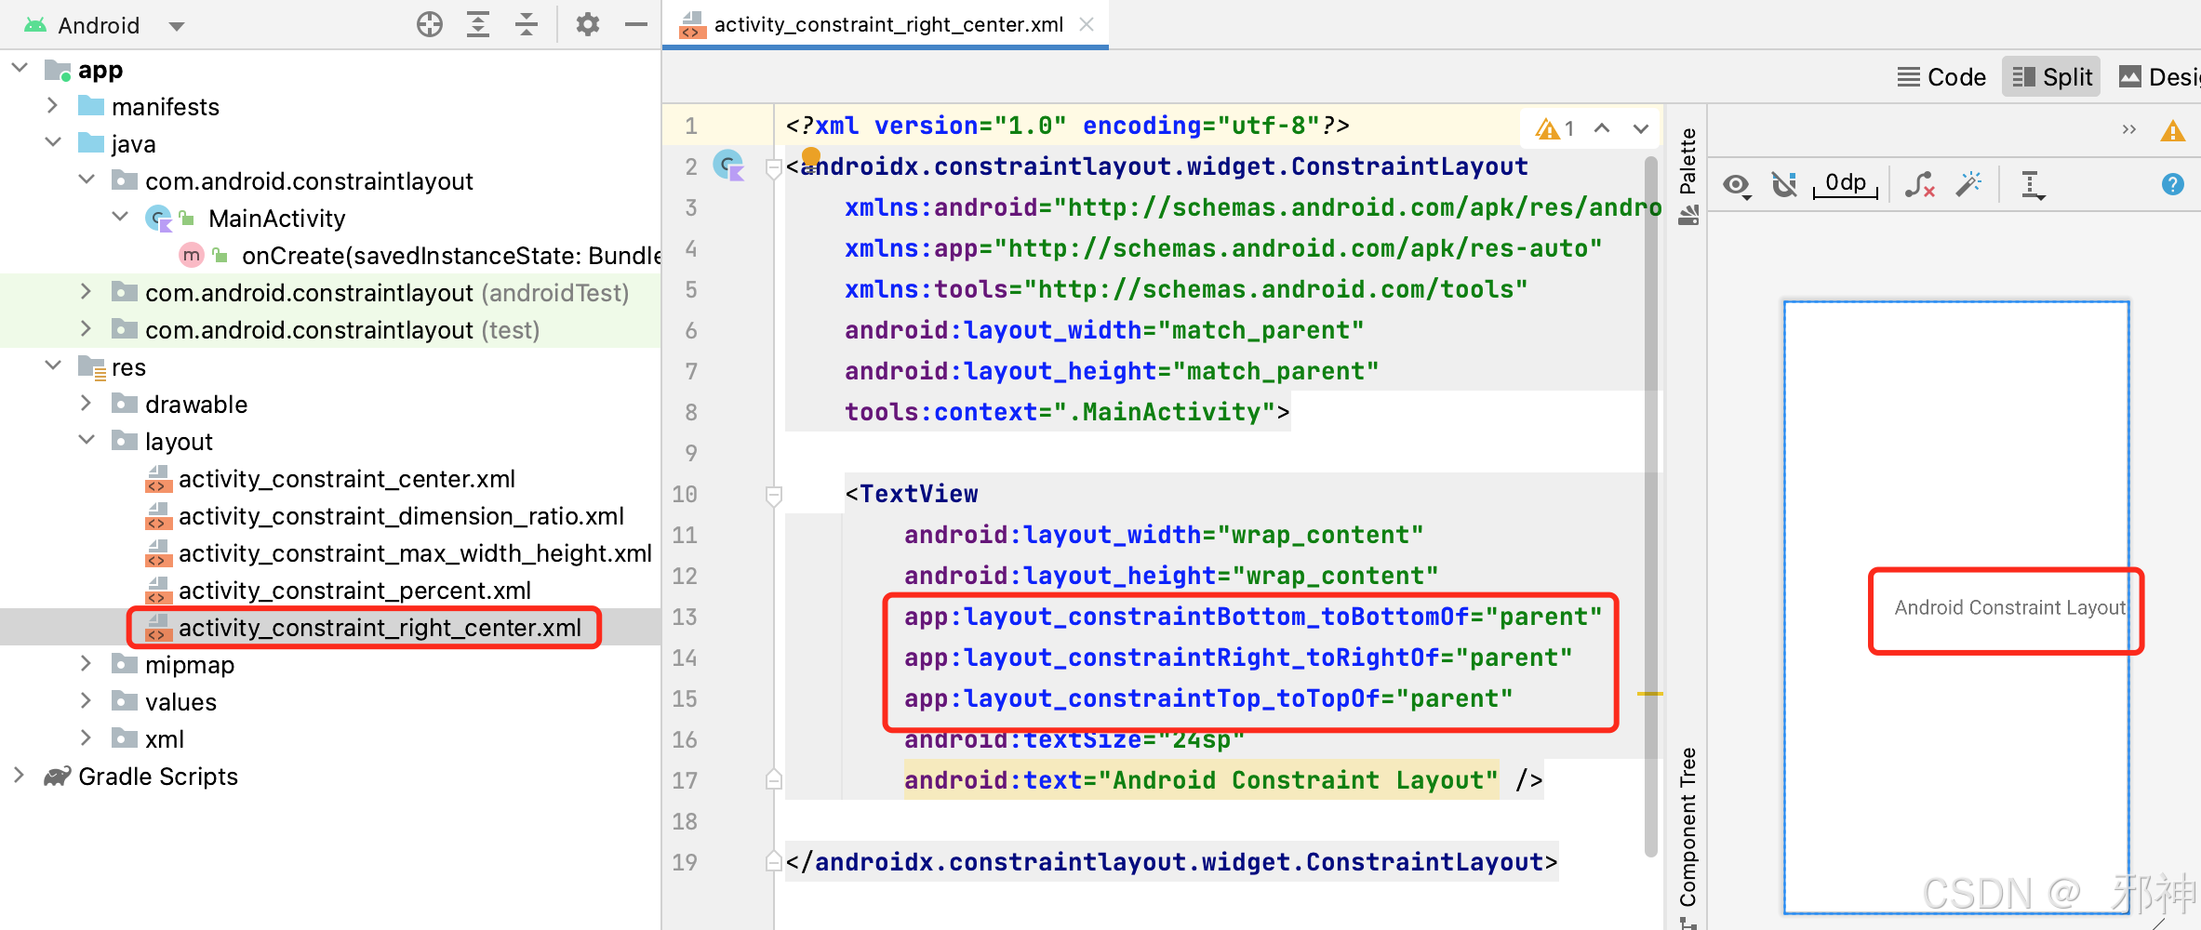The height and width of the screenshot is (930, 2201).
Task: Open design help question mark
Action: coord(2172,184)
